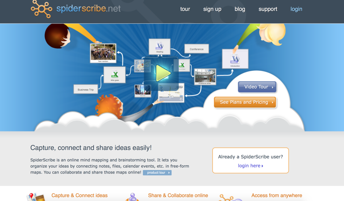Click the Capture & Connect ideas heading
Image resolution: width=344 pixels, height=201 pixels.
click(80, 195)
